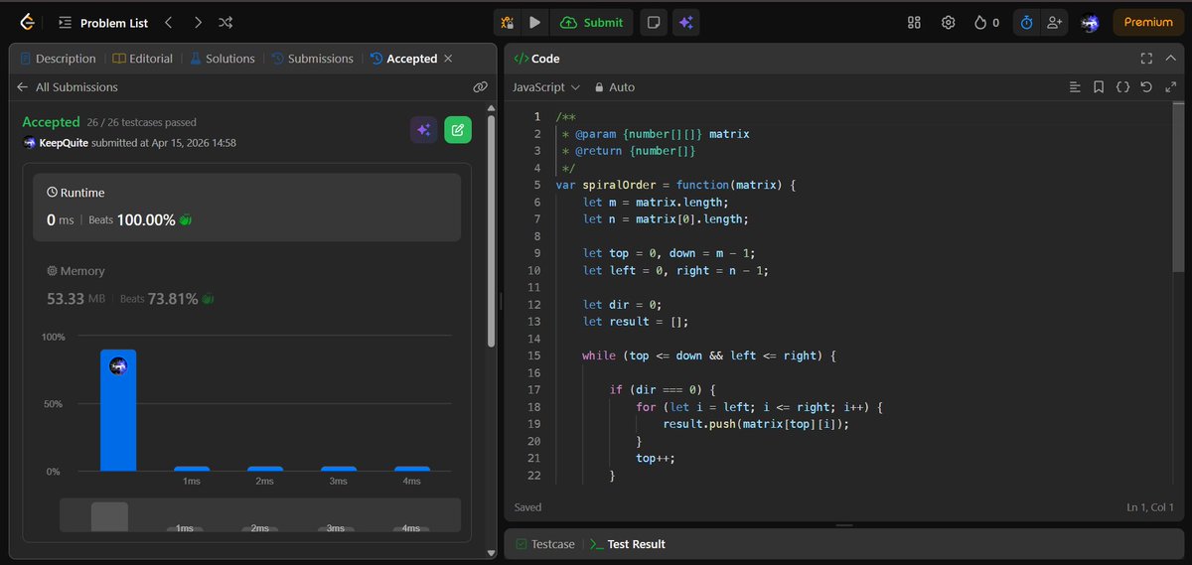Select the Code panel tab
The height and width of the screenshot is (565, 1192).
536,59
